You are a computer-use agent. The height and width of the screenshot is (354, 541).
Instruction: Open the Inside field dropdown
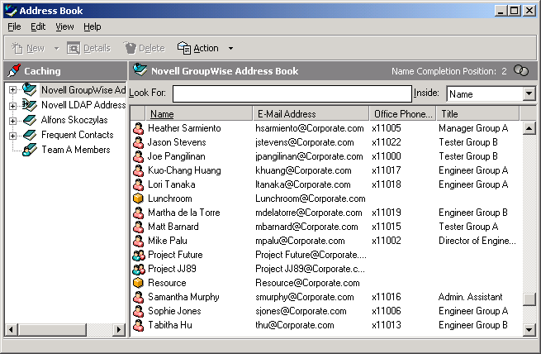[529, 93]
